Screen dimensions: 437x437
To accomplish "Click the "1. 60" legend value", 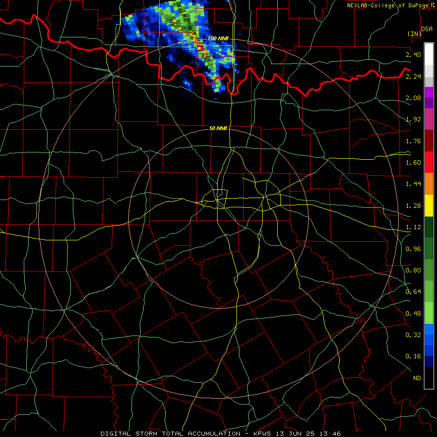I will click(413, 163).
